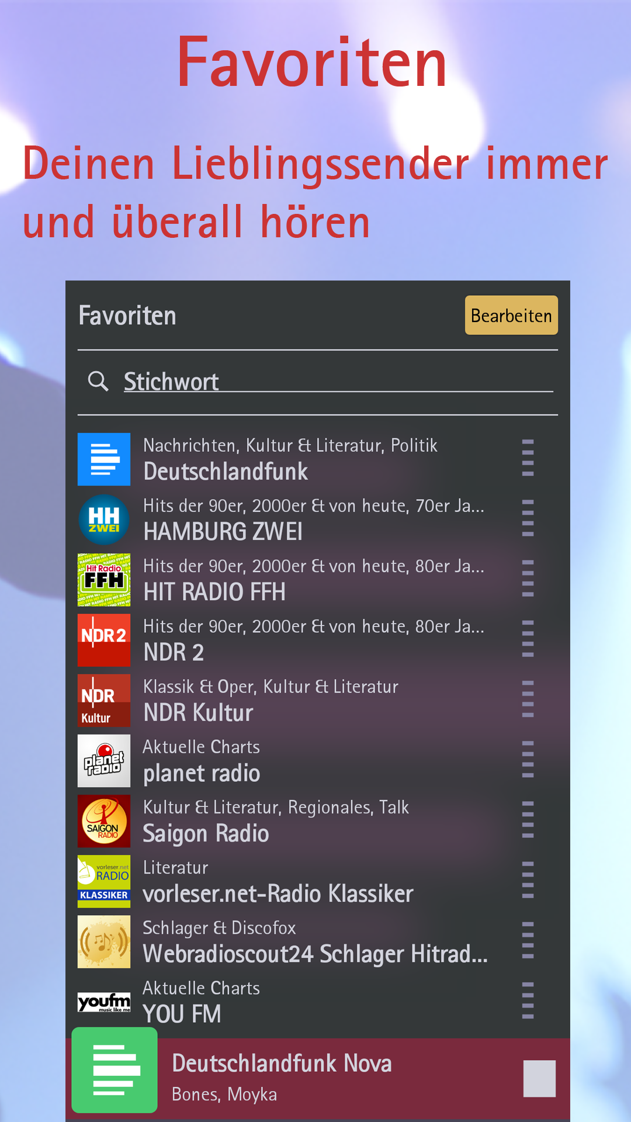Image resolution: width=631 pixels, height=1122 pixels.
Task: Tap the planet radio logo
Action: (104, 760)
